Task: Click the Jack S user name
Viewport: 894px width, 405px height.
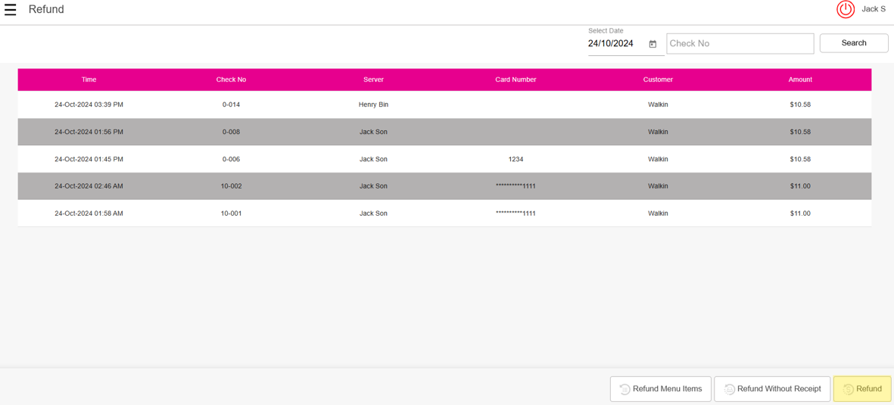Action: (873, 9)
